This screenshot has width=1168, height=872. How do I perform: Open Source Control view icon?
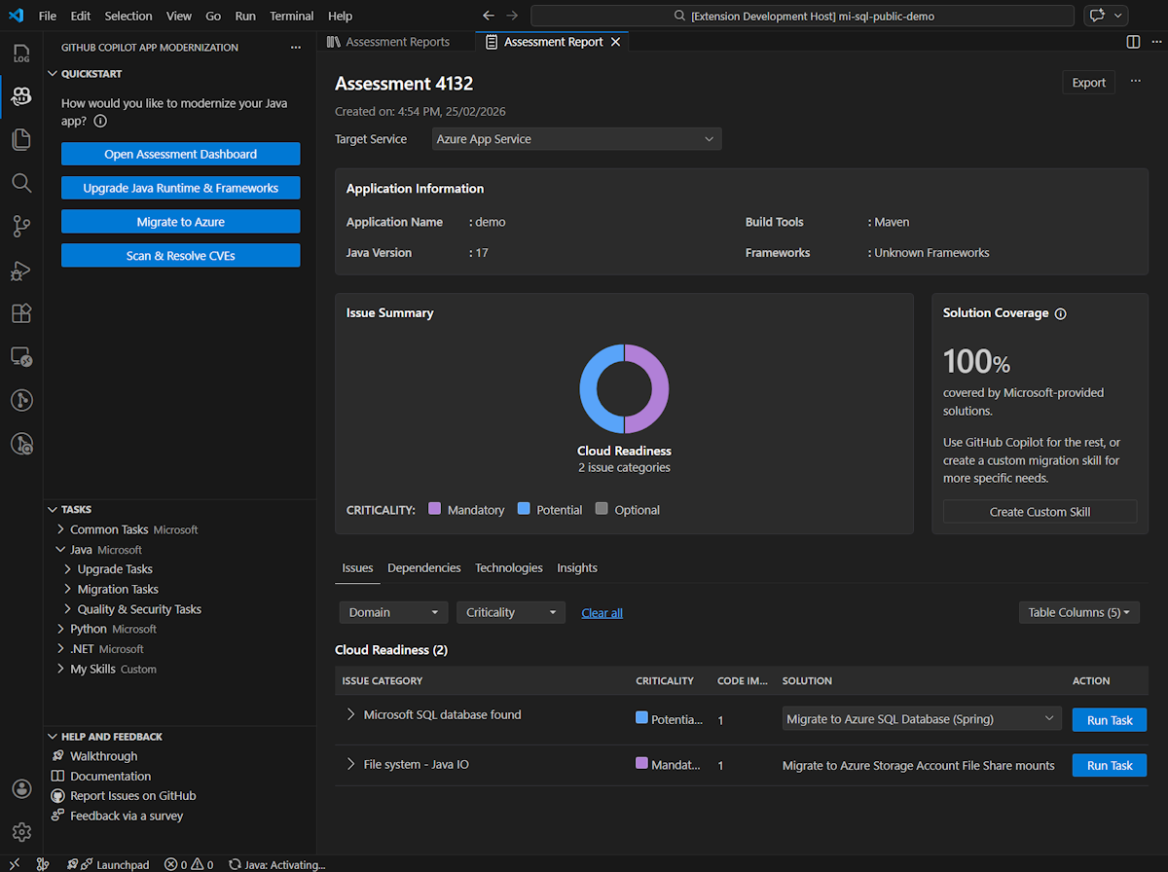pyautogui.click(x=21, y=227)
